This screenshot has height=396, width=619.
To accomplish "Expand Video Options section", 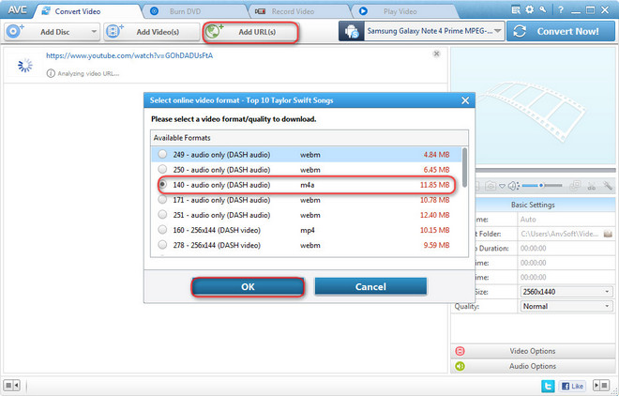I will point(533,351).
